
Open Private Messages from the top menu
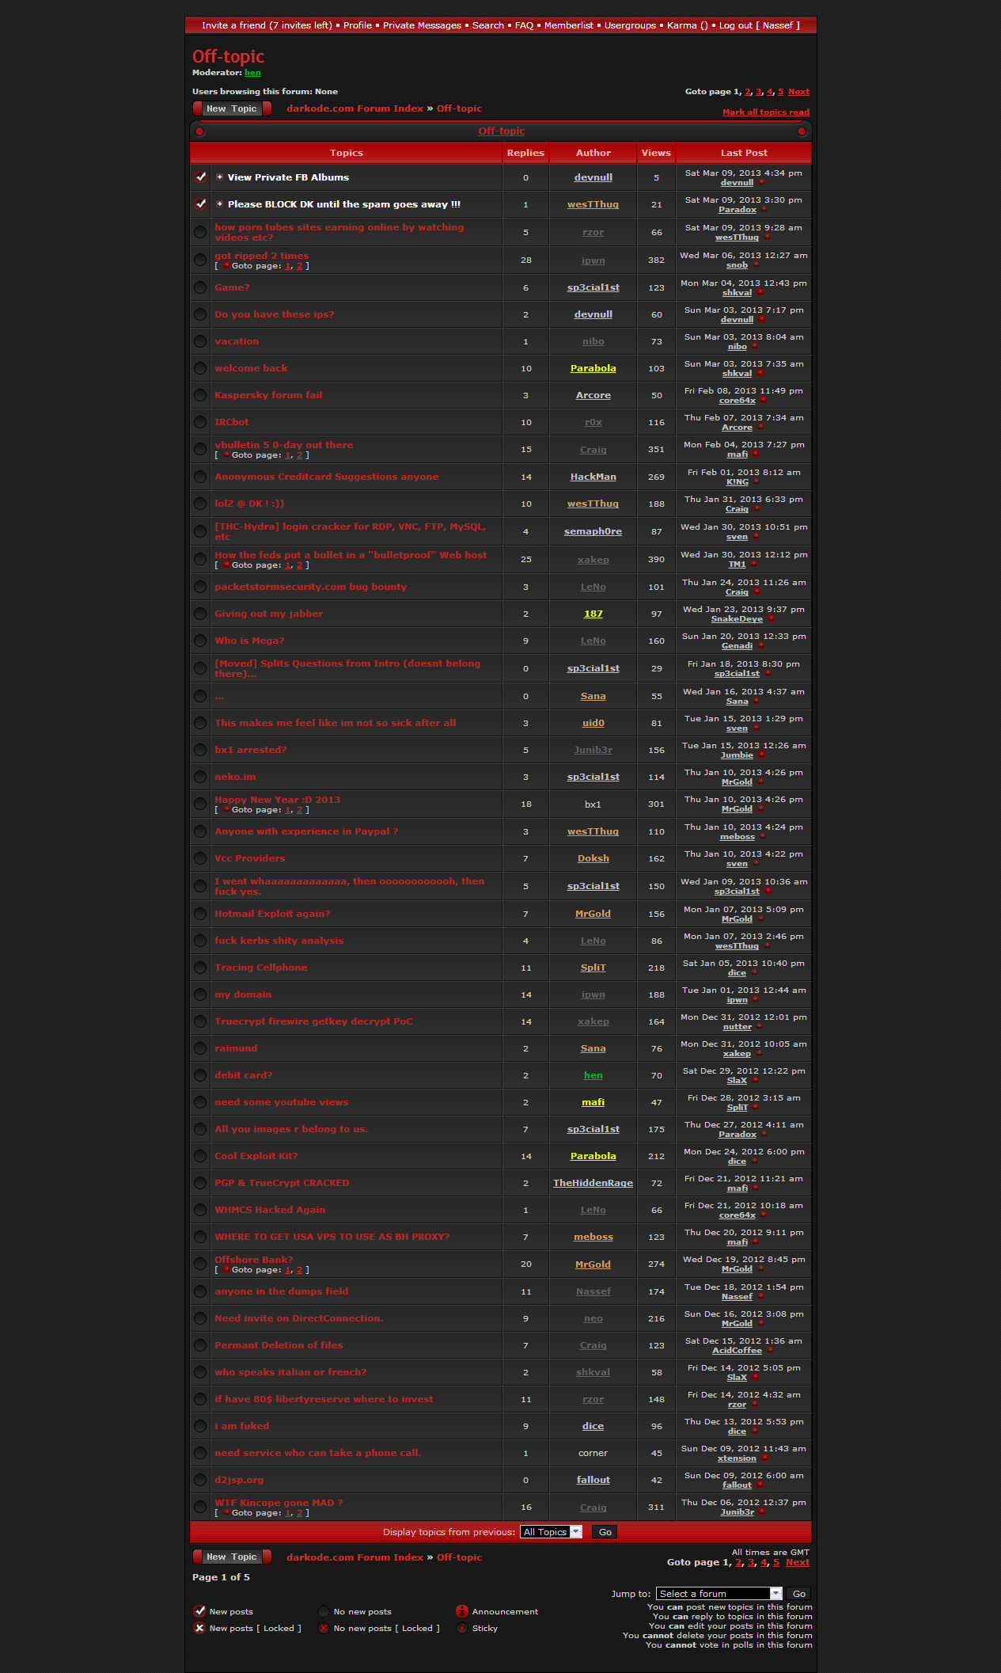(422, 25)
